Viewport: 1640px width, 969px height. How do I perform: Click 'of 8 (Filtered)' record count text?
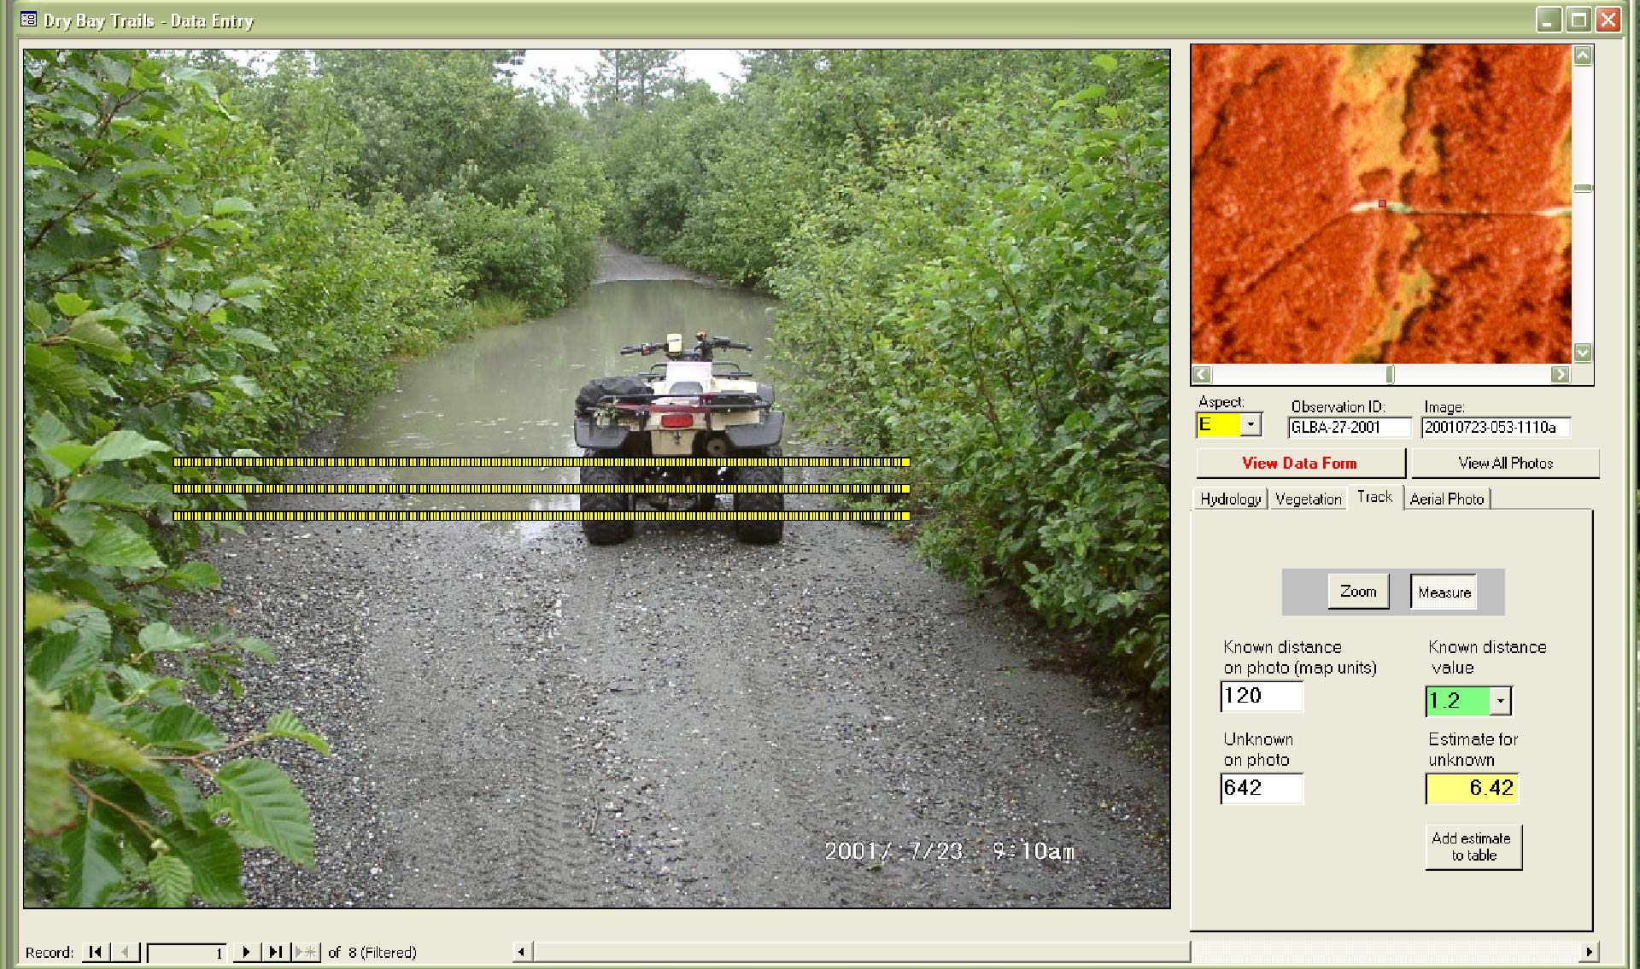[x=372, y=952]
